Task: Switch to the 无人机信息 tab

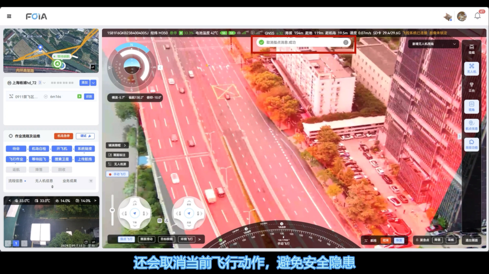Action: (44, 181)
